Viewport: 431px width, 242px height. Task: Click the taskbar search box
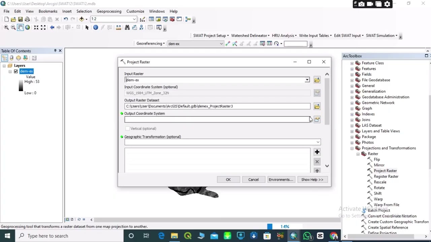coord(70,236)
